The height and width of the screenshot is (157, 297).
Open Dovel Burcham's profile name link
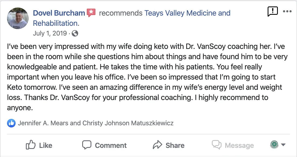pyautogui.click(x=59, y=13)
